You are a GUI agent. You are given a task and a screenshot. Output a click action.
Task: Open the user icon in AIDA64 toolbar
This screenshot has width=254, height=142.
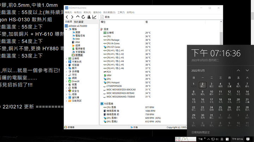click(x=89, y=17)
